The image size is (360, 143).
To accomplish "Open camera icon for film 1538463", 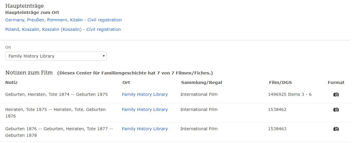I will [x=336, y=129].
